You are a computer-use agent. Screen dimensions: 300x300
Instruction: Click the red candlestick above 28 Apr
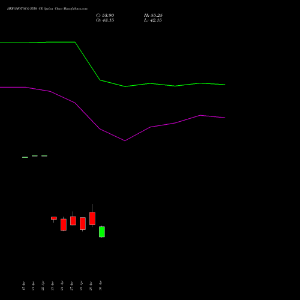click(83, 224)
